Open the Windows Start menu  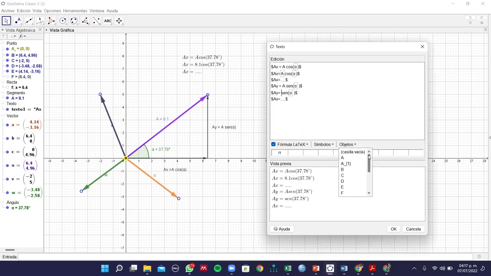click(105, 268)
